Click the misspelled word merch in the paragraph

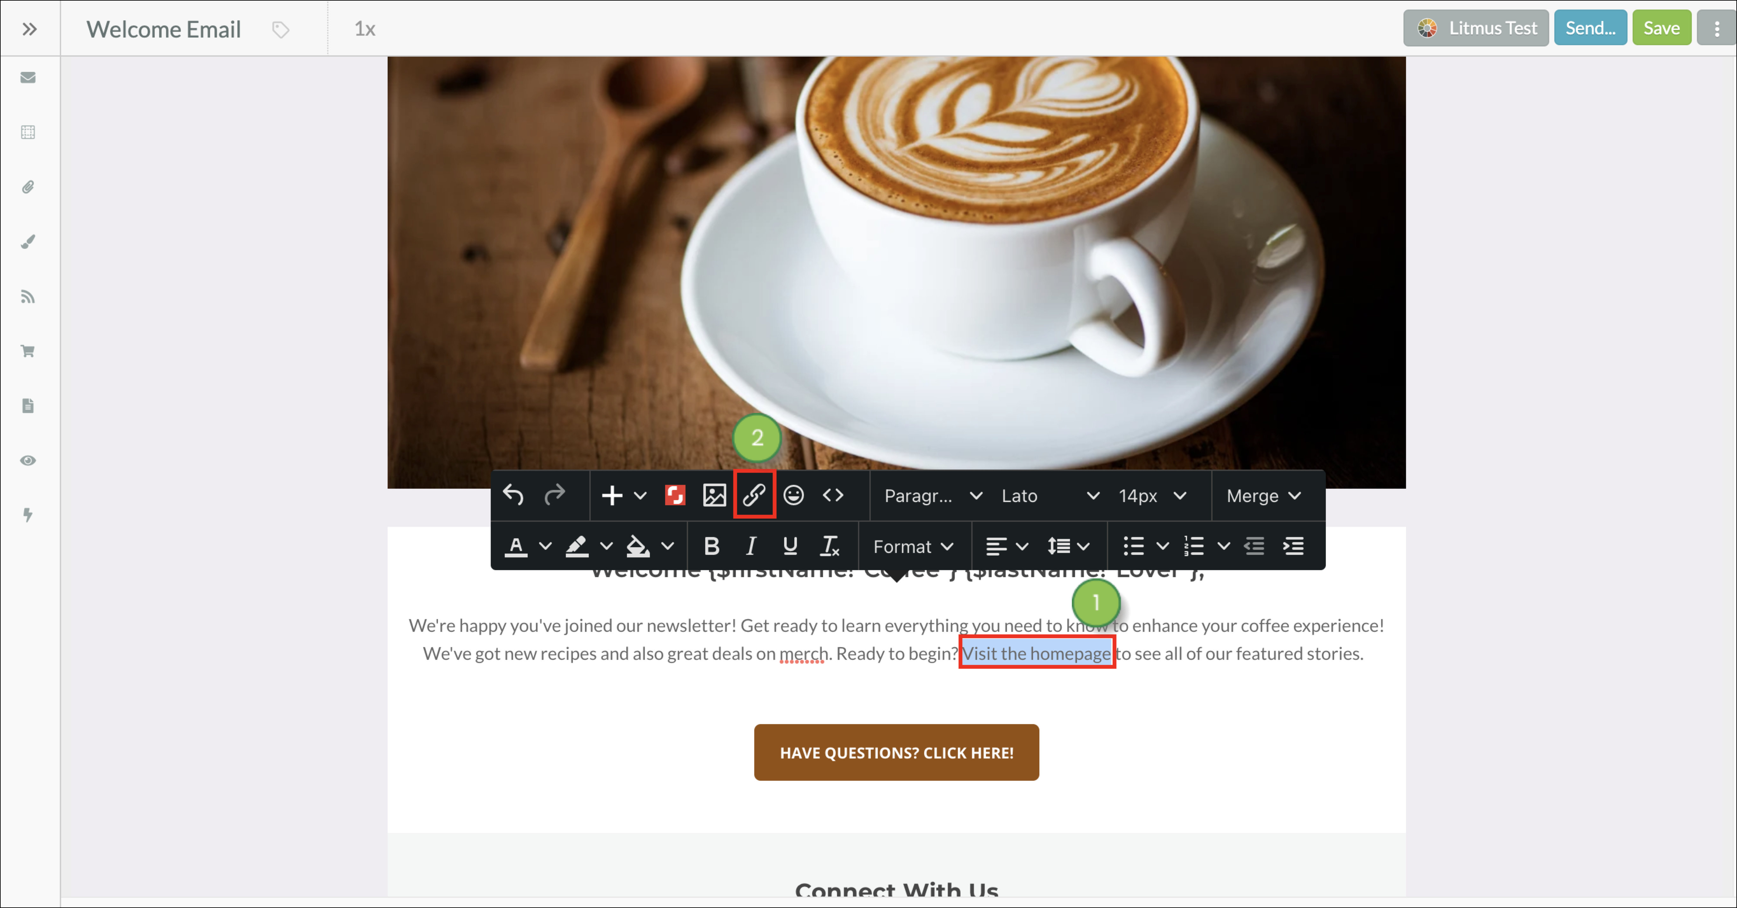(x=804, y=653)
